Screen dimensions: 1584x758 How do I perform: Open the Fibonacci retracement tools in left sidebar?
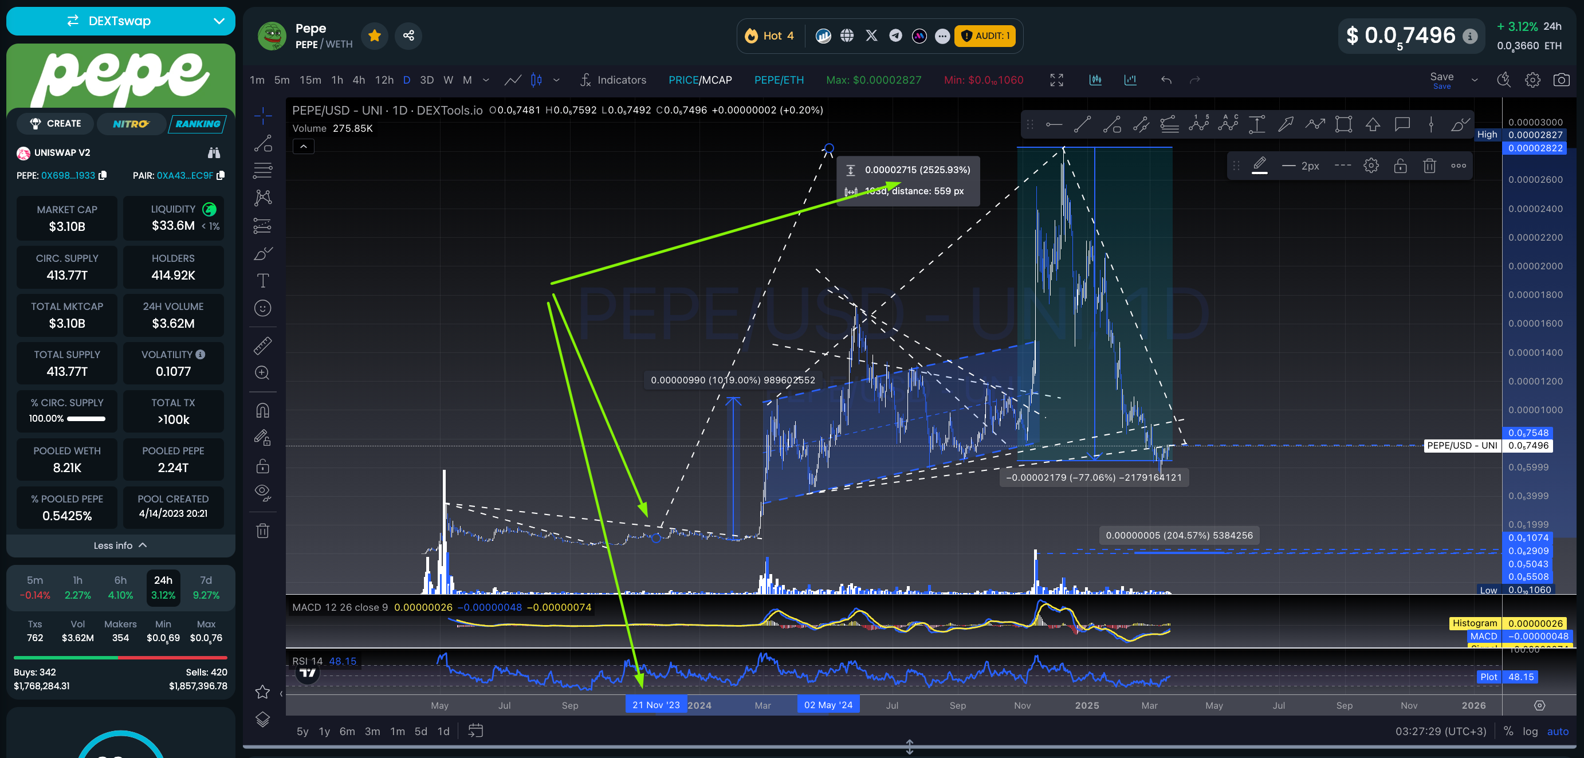click(263, 170)
